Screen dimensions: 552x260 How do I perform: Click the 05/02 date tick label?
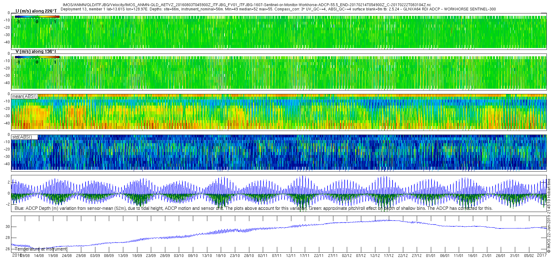(529, 256)
